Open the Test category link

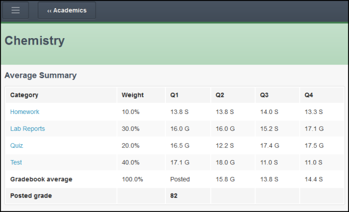point(16,162)
